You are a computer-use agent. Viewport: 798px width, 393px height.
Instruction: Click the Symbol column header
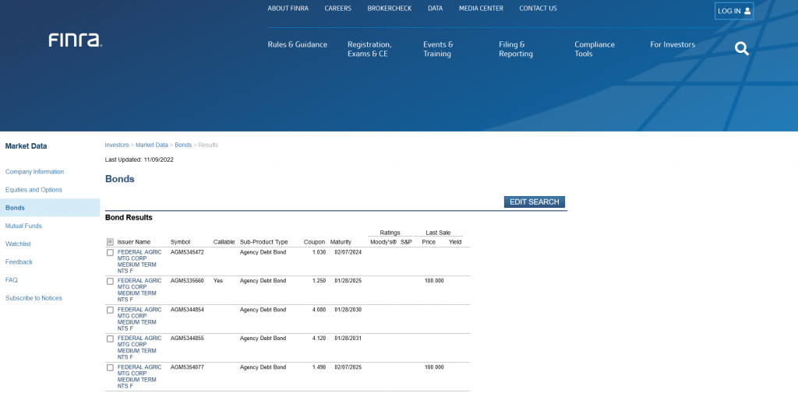(180, 242)
